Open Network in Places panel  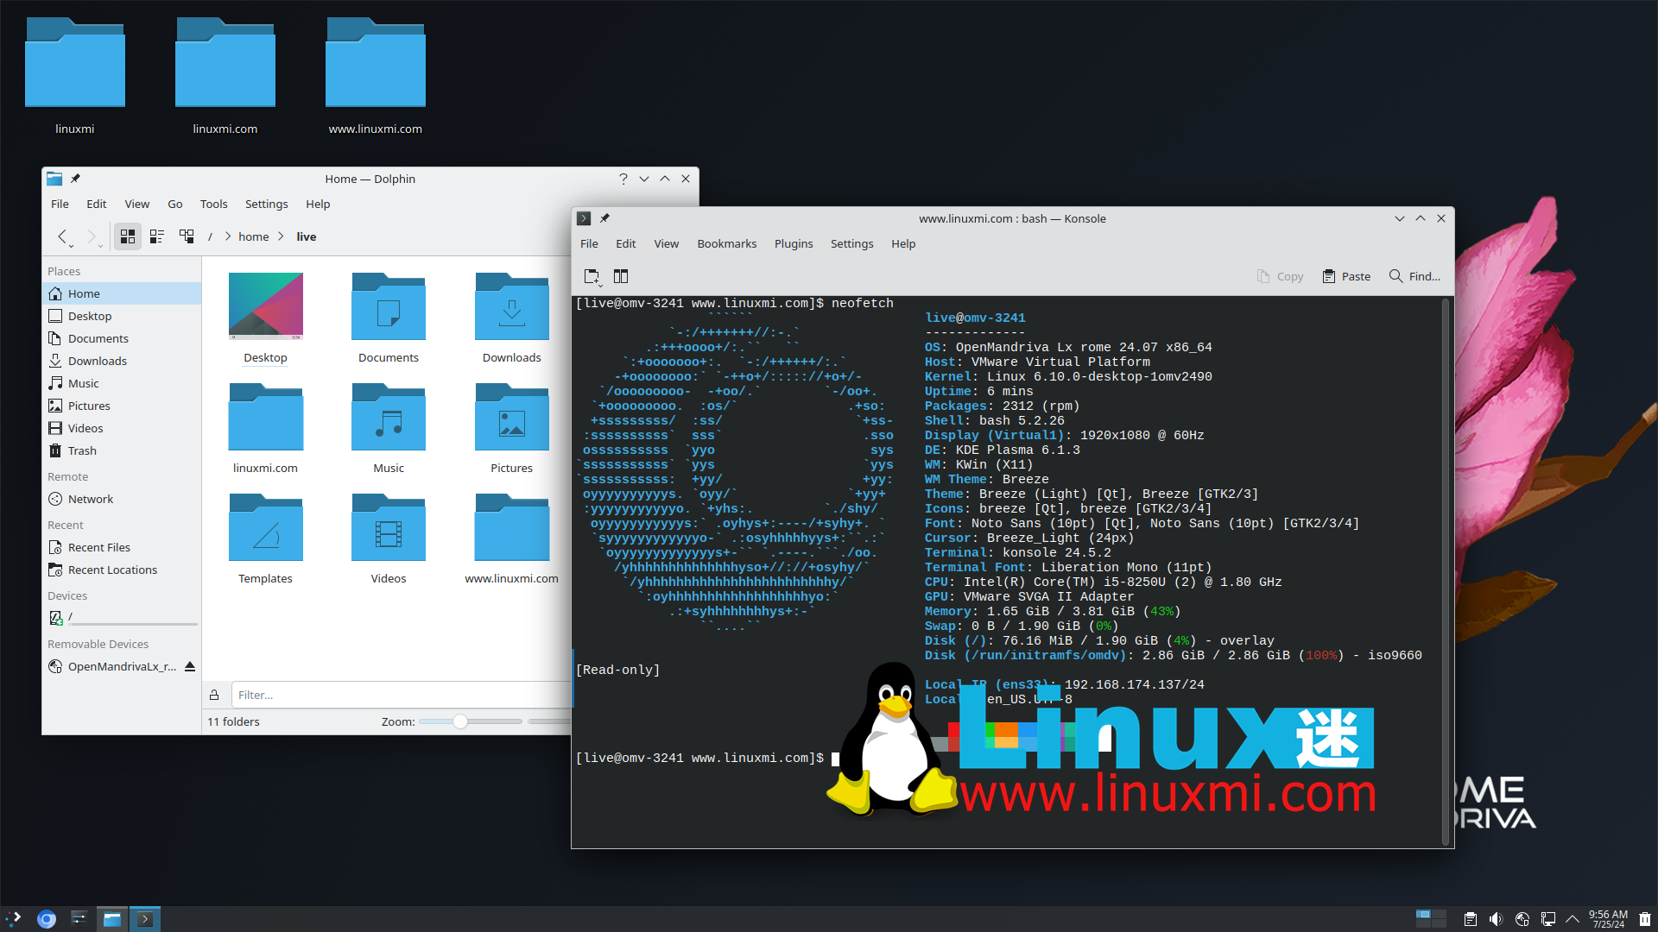tap(122, 499)
